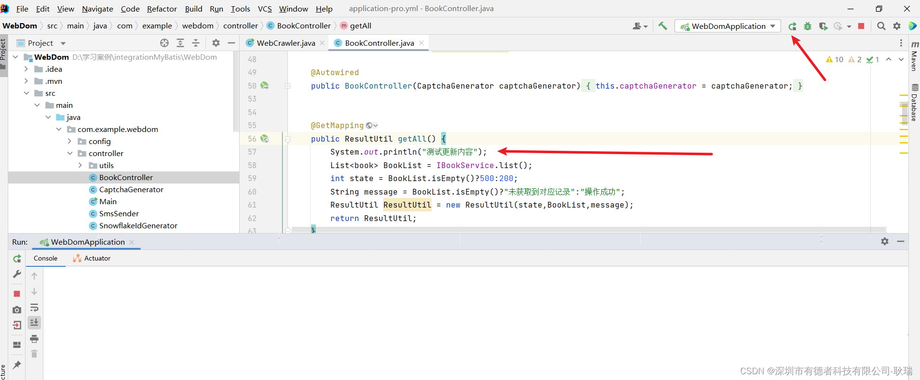Open Run panel settings gear
Image resolution: width=920 pixels, height=380 pixels.
click(885, 241)
